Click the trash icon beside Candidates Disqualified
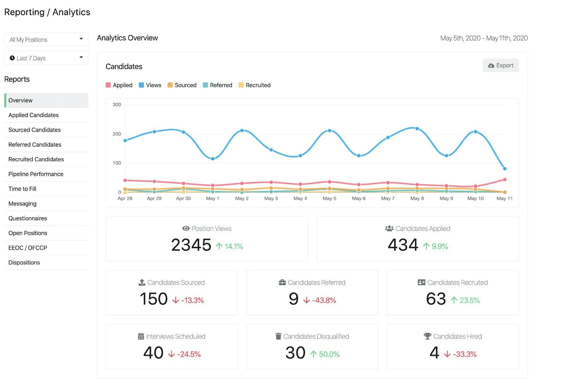577x385 pixels. (278, 336)
